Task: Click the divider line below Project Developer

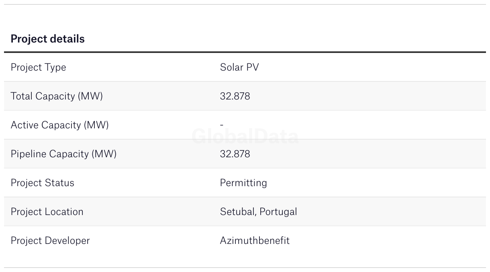Action: click(x=245, y=268)
